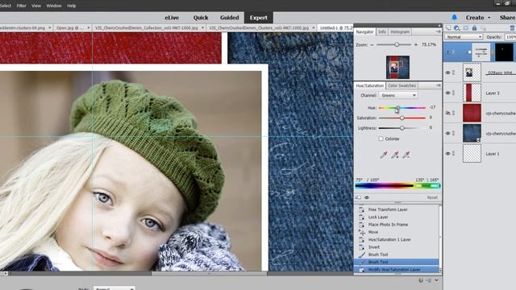516x290 pixels.
Task: Click the lock transparent pixels icon
Action: [x=483, y=28]
